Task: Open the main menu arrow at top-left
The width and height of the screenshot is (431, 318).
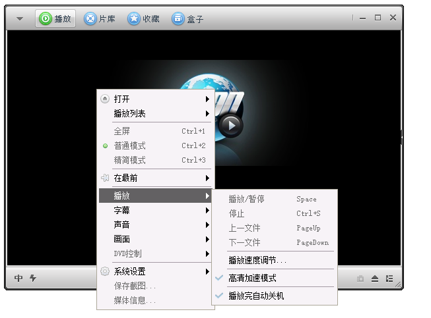Action: click(20, 19)
